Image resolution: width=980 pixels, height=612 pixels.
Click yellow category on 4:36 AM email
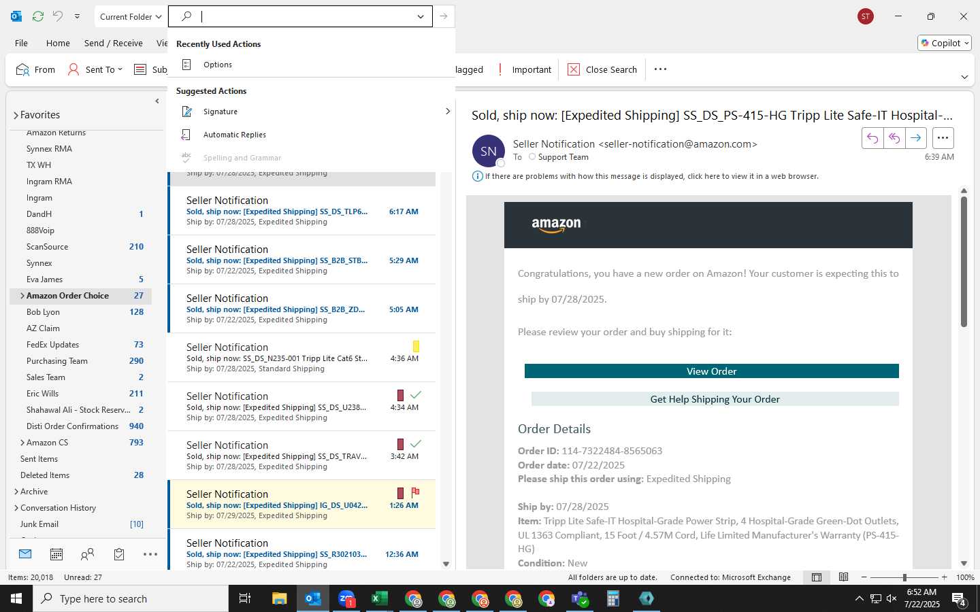click(416, 346)
